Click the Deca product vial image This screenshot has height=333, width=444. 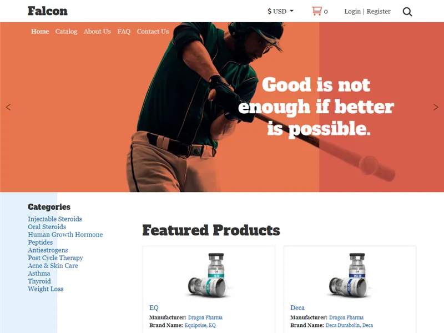(350, 275)
